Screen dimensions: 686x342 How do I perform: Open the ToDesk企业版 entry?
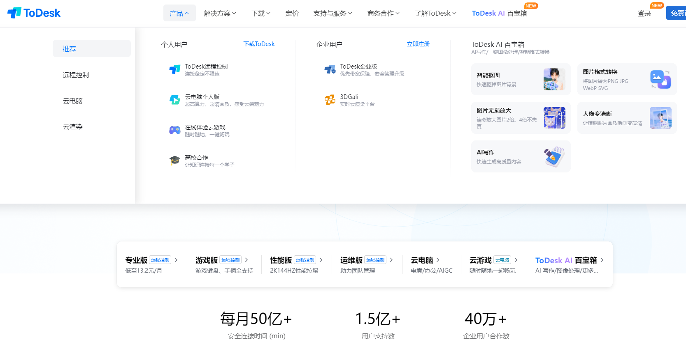click(x=364, y=70)
